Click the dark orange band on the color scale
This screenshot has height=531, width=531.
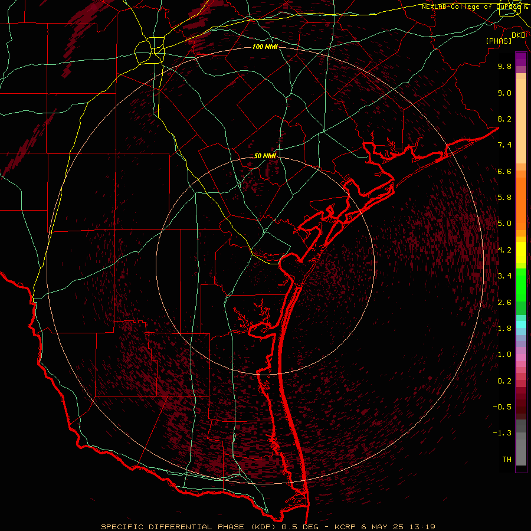[x=521, y=204]
